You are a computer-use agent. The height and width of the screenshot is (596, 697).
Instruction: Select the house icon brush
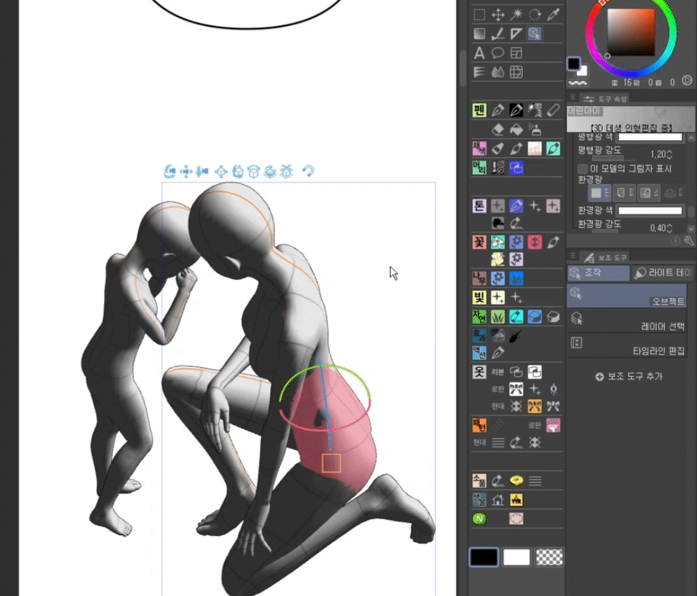tap(498, 500)
